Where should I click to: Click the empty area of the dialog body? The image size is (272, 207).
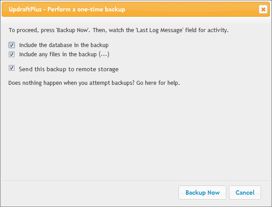[132, 132]
